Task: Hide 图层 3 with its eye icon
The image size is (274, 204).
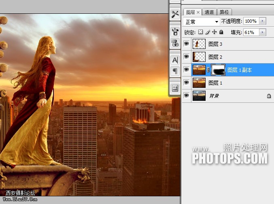Action: (187, 44)
